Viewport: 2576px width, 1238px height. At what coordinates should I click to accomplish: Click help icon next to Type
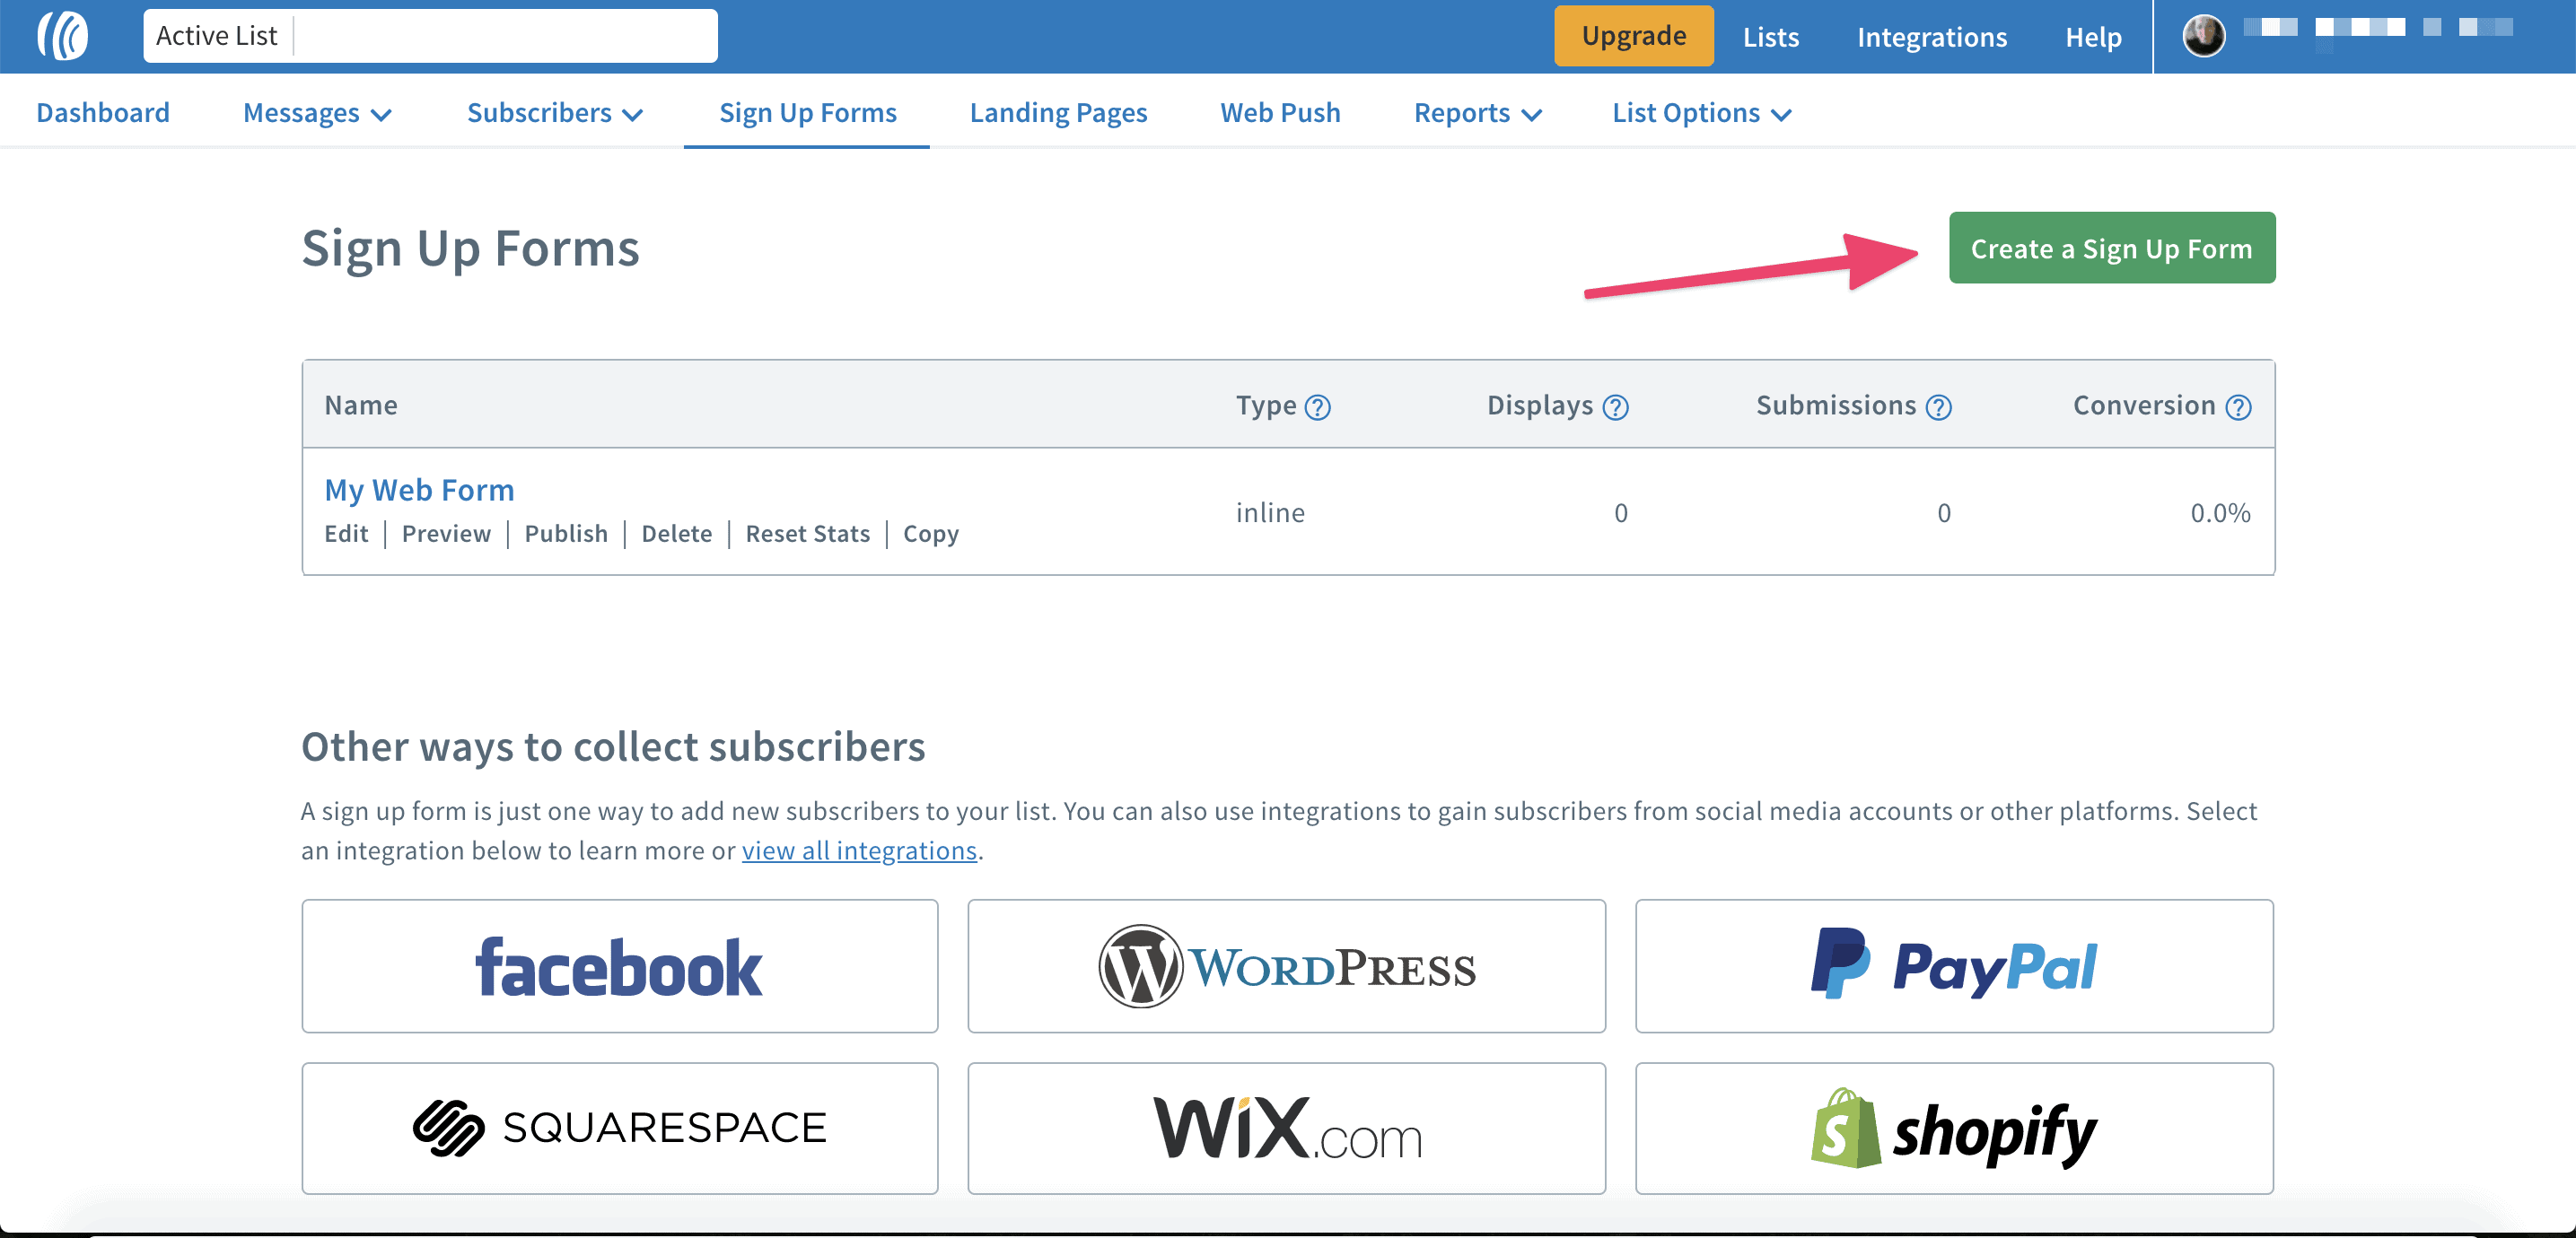coord(1318,407)
